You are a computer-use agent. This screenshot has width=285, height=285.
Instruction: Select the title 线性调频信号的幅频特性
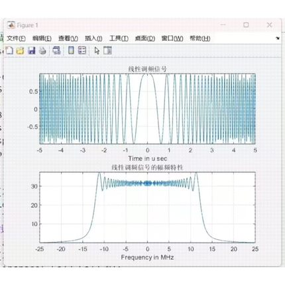(x=147, y=168)
